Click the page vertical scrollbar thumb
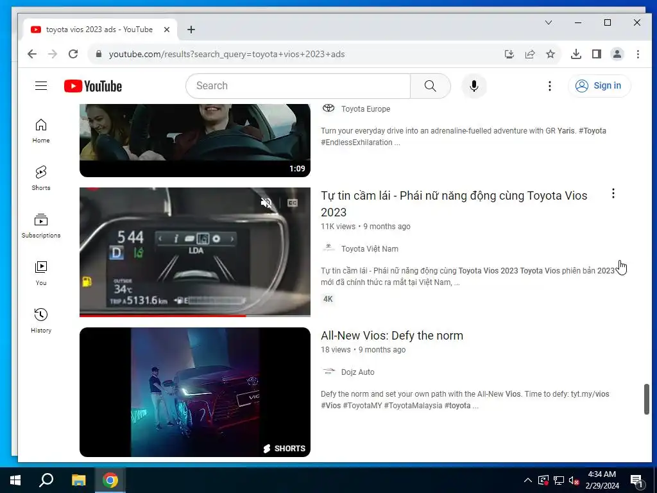 [646, 399]
